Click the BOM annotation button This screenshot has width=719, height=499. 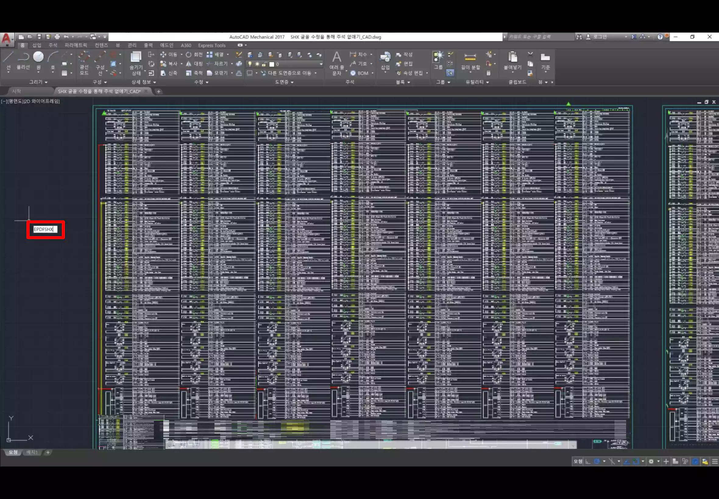coord(359,73)
